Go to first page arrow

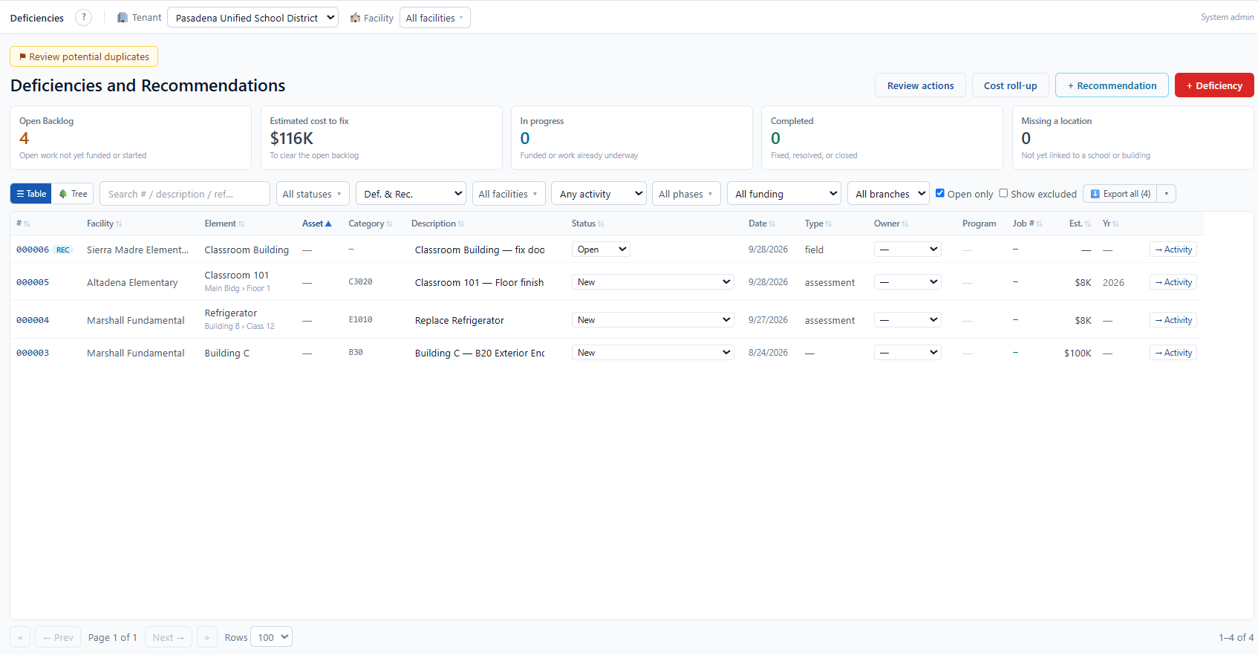[x=20, y=637]
